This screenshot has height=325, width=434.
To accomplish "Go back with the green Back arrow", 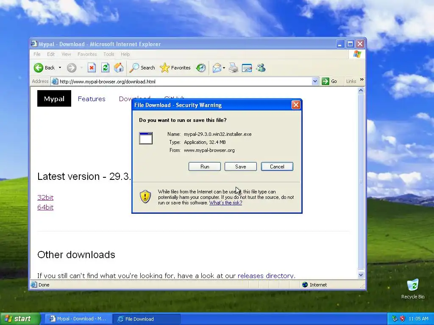I will point(39,68).
